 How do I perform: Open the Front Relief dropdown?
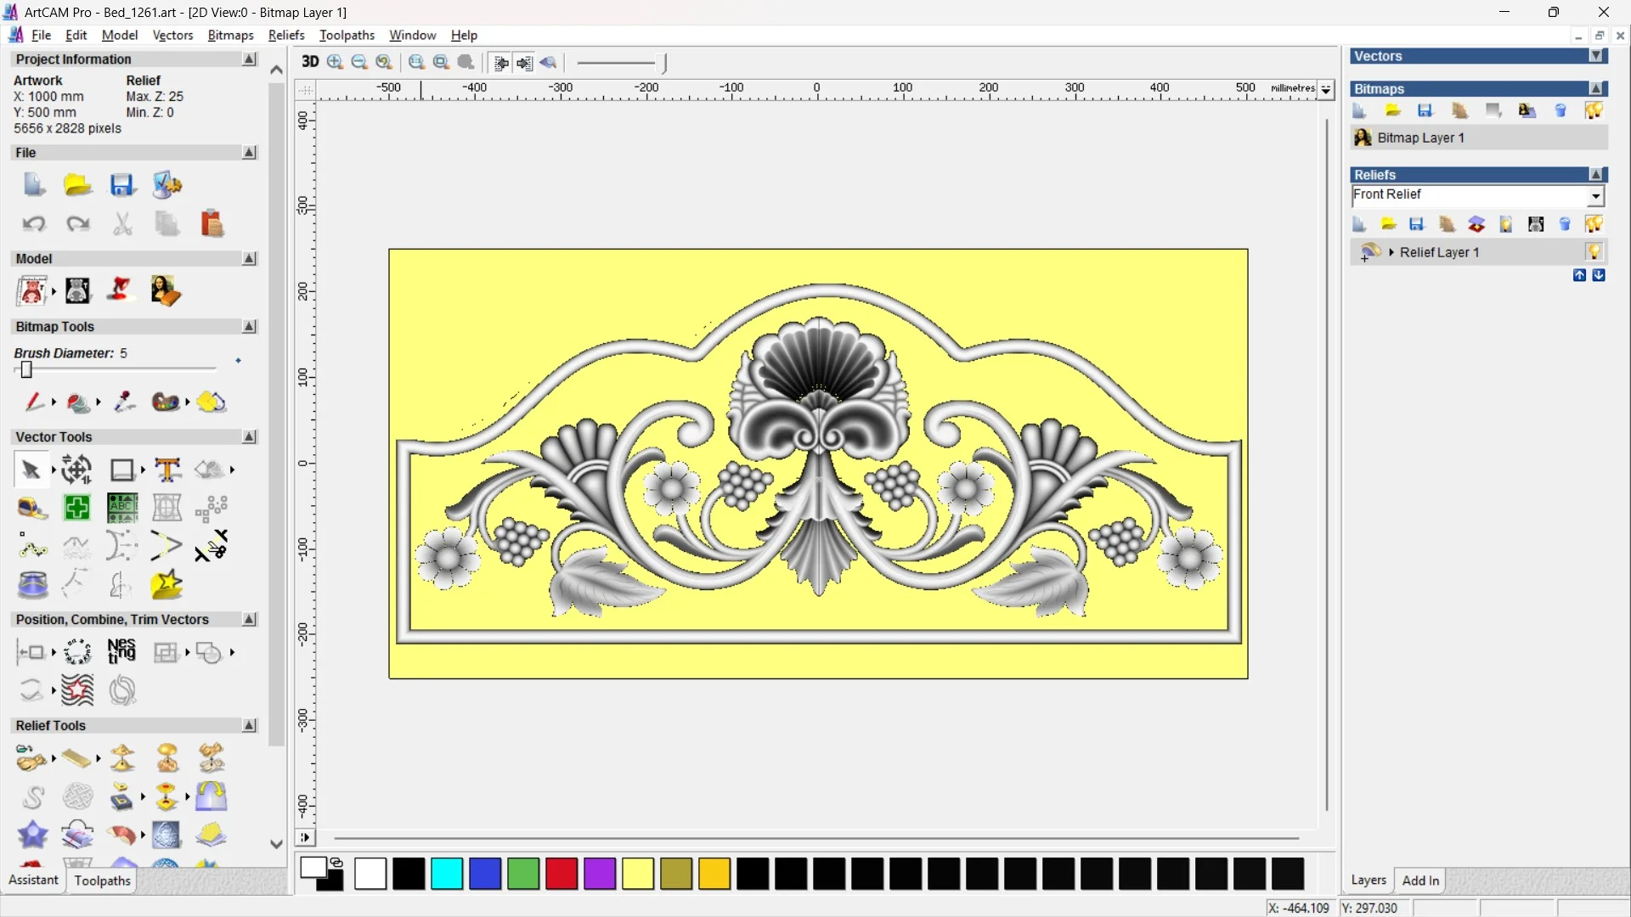click(1595, 196)
